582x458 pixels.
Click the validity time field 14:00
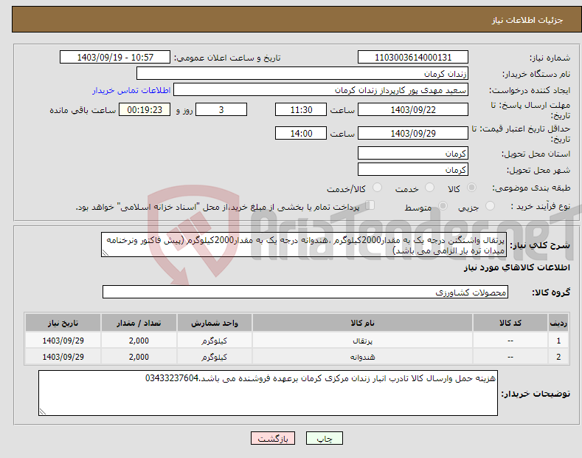301,133
